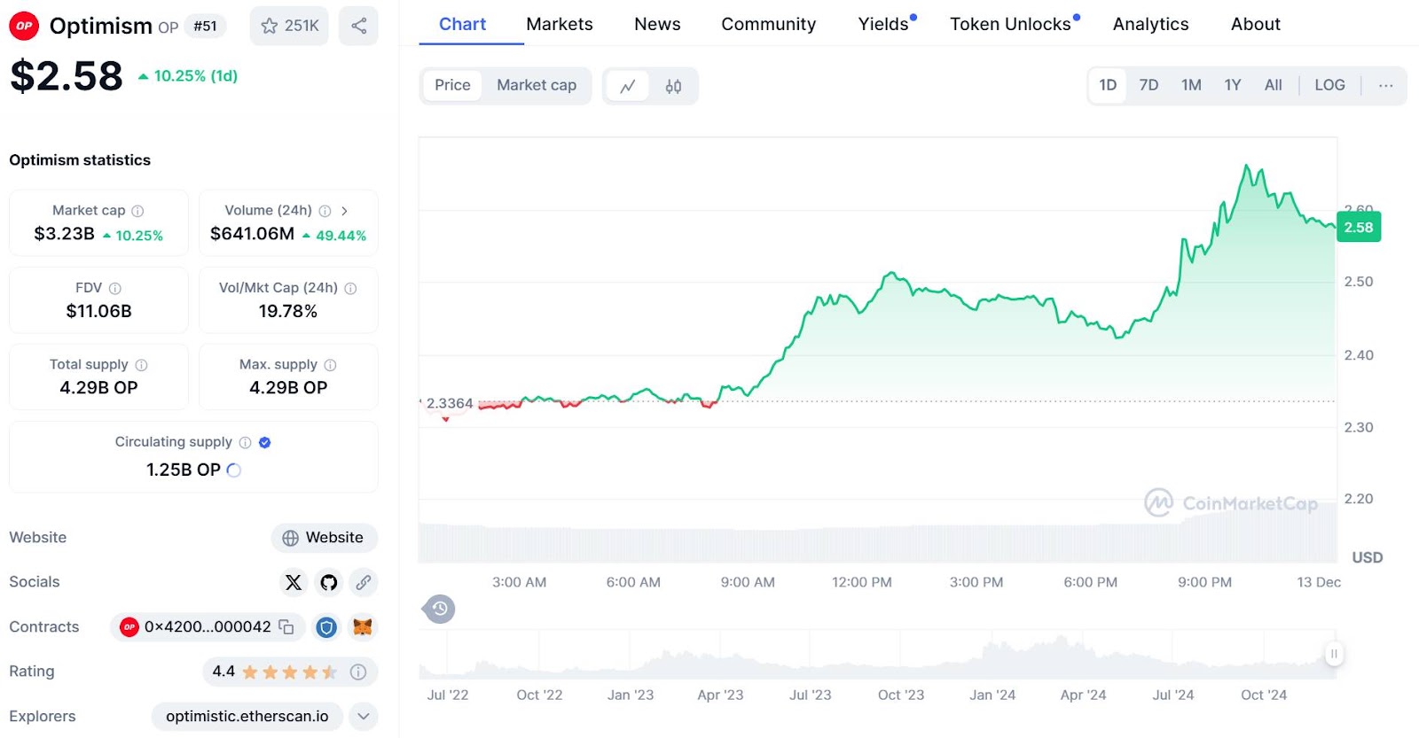This screenshot has width=1419, height=738.
Task: Select the Market cap chart toggle
Action: [537, 85]
